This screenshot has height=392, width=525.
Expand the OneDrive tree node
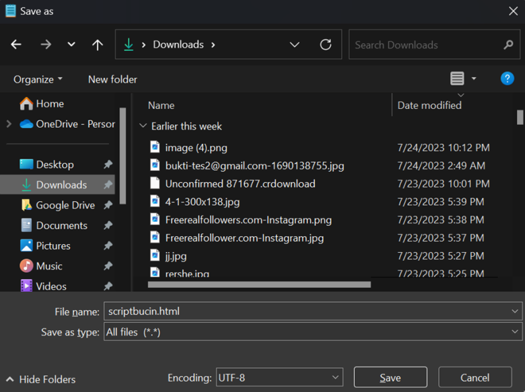coord(9,124)
